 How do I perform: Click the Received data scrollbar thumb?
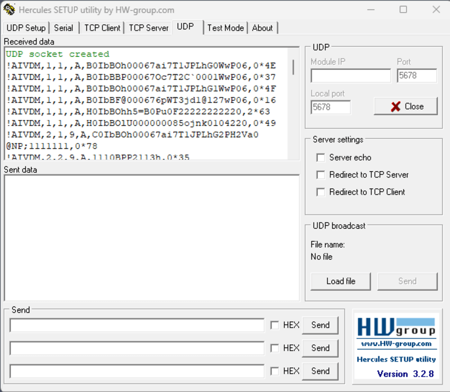293,67
